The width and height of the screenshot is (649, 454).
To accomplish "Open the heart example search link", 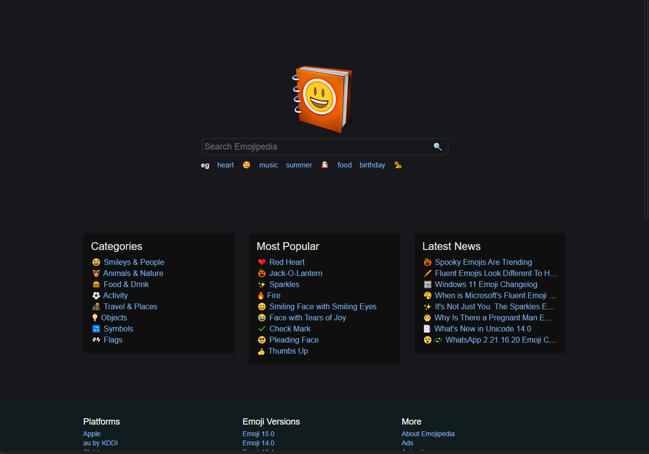I will (225, 165).
